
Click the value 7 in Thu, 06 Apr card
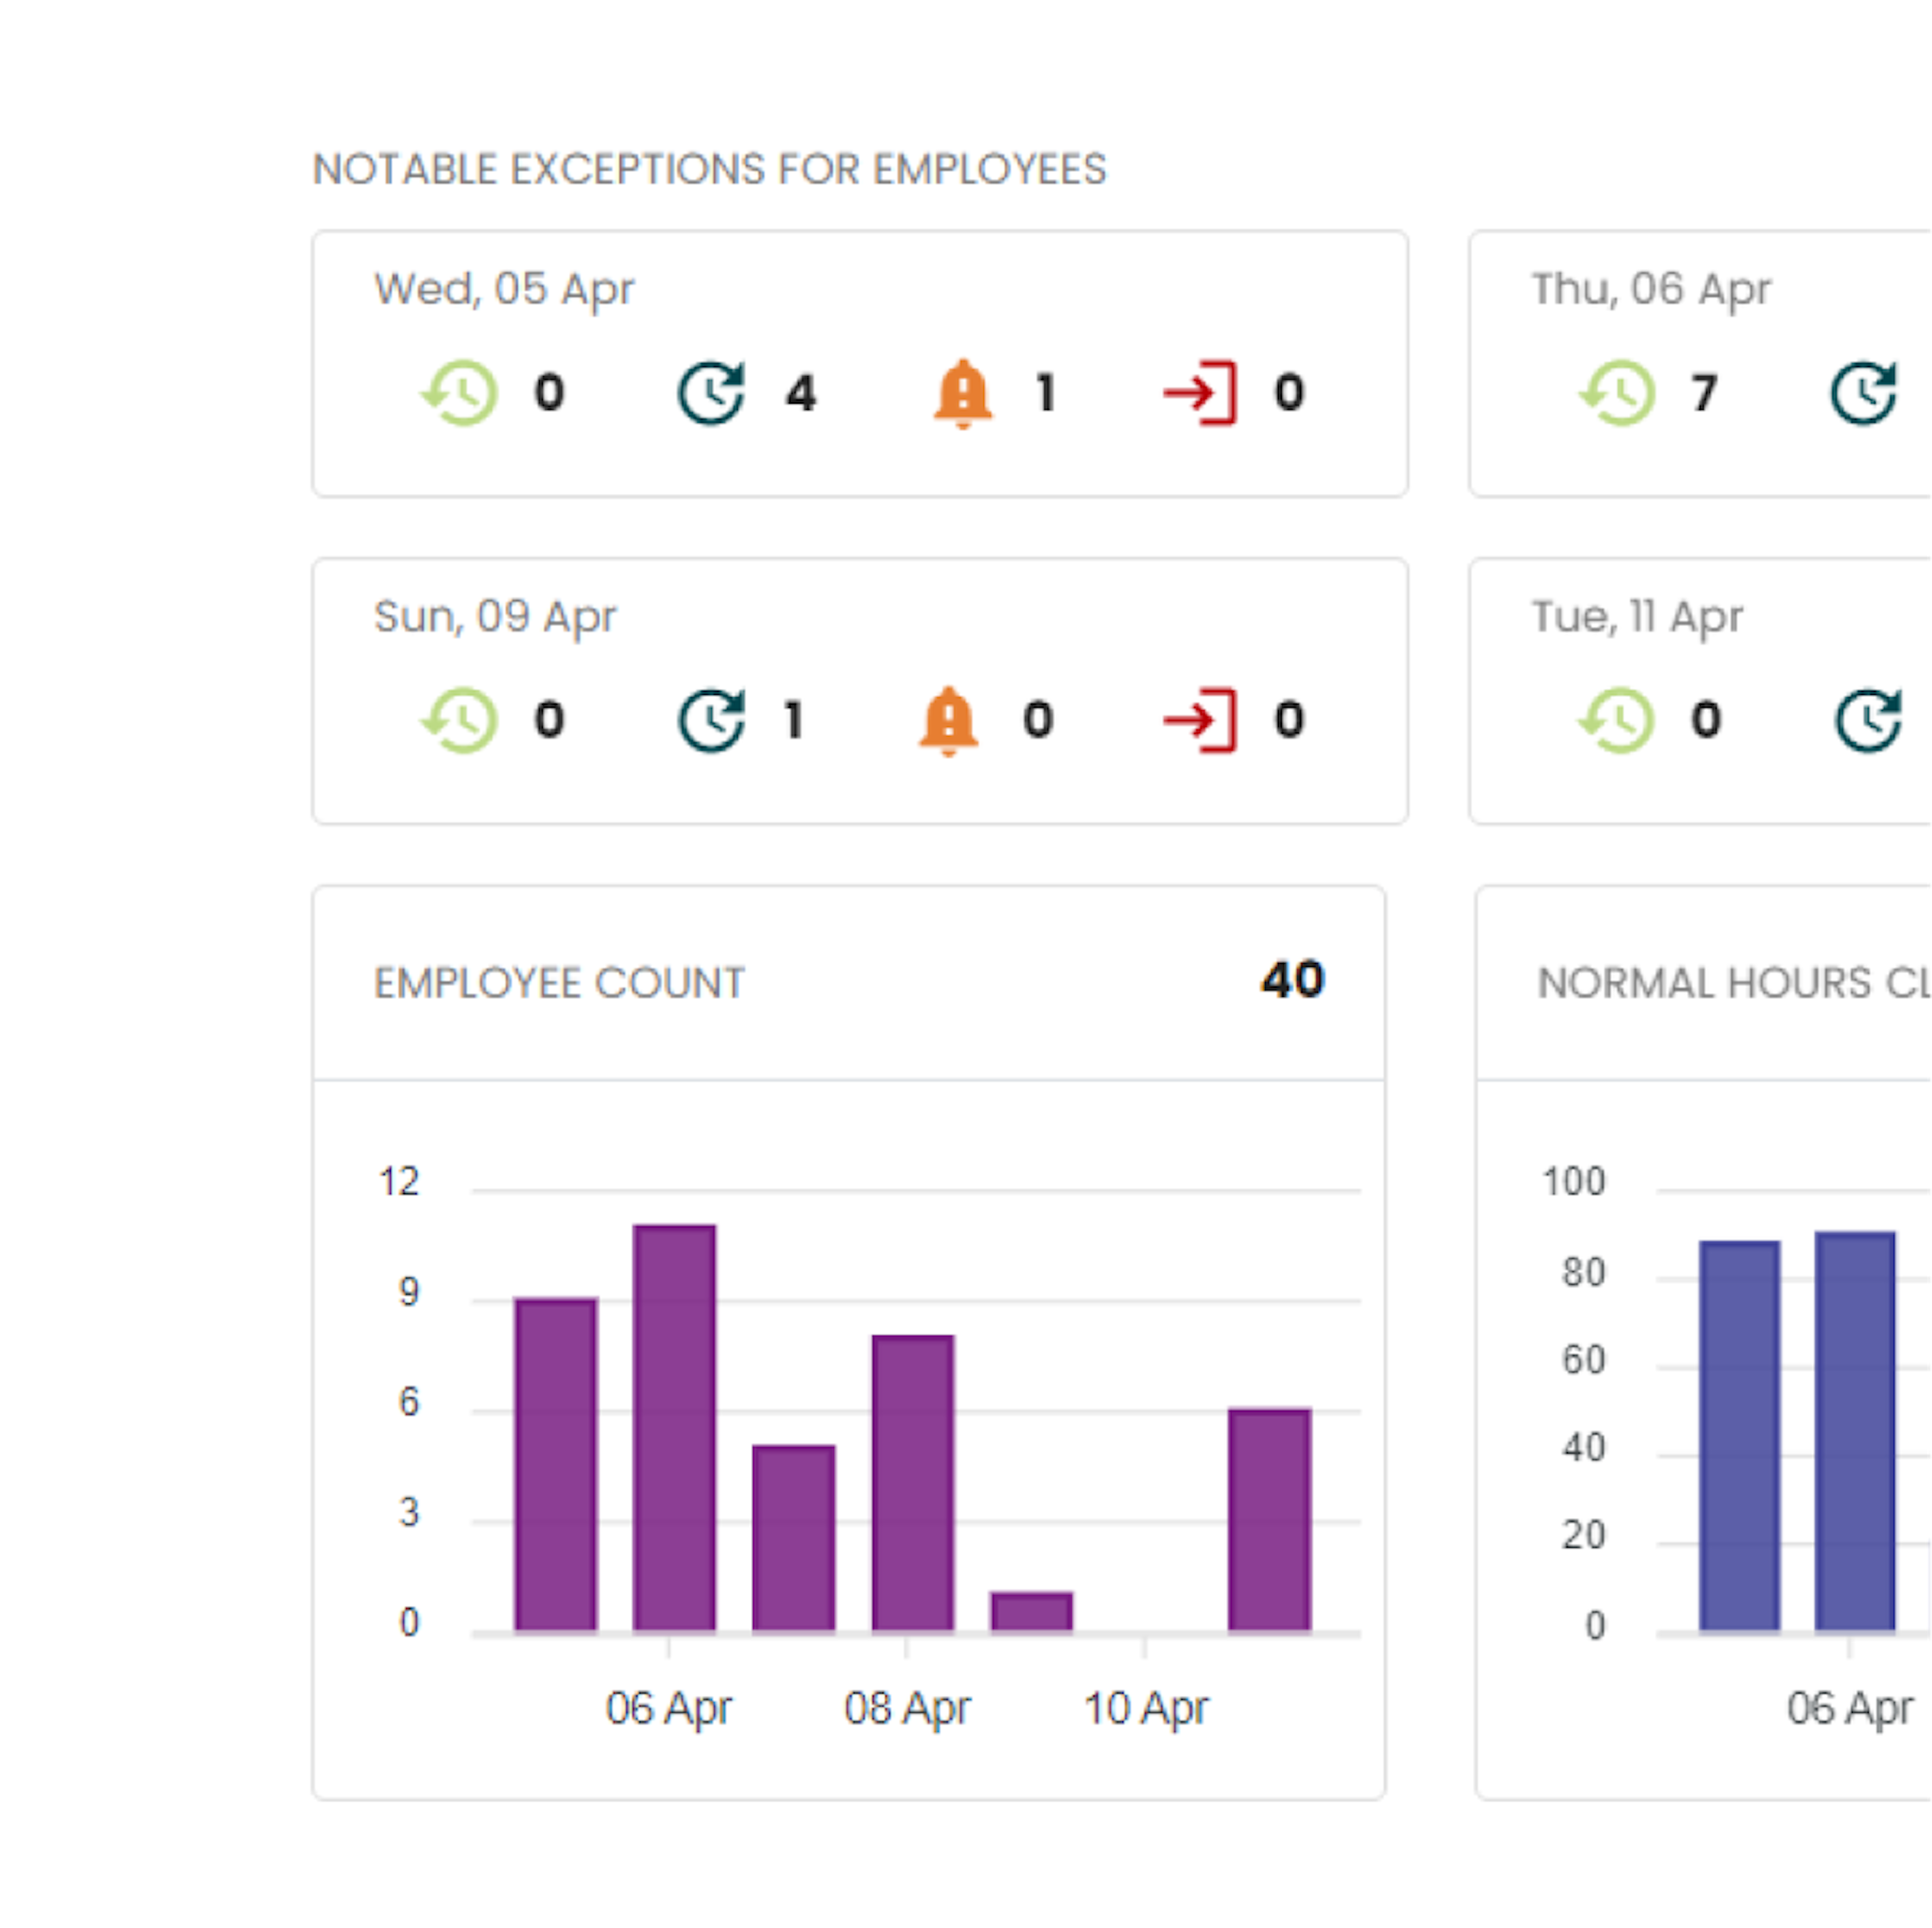click(x=1705, y=392)
